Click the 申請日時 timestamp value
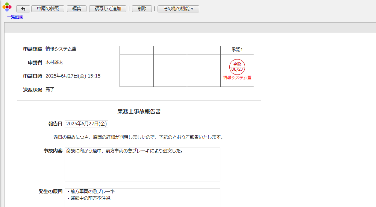 pyautogui.click(x=73, y=76)
